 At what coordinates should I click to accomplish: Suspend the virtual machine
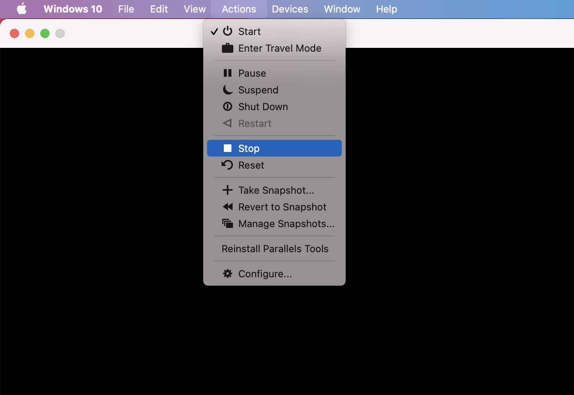(274, 90)
